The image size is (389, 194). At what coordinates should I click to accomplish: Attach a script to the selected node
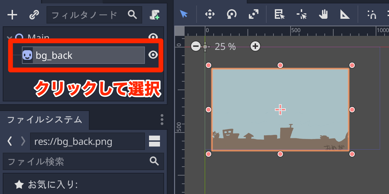154,15
